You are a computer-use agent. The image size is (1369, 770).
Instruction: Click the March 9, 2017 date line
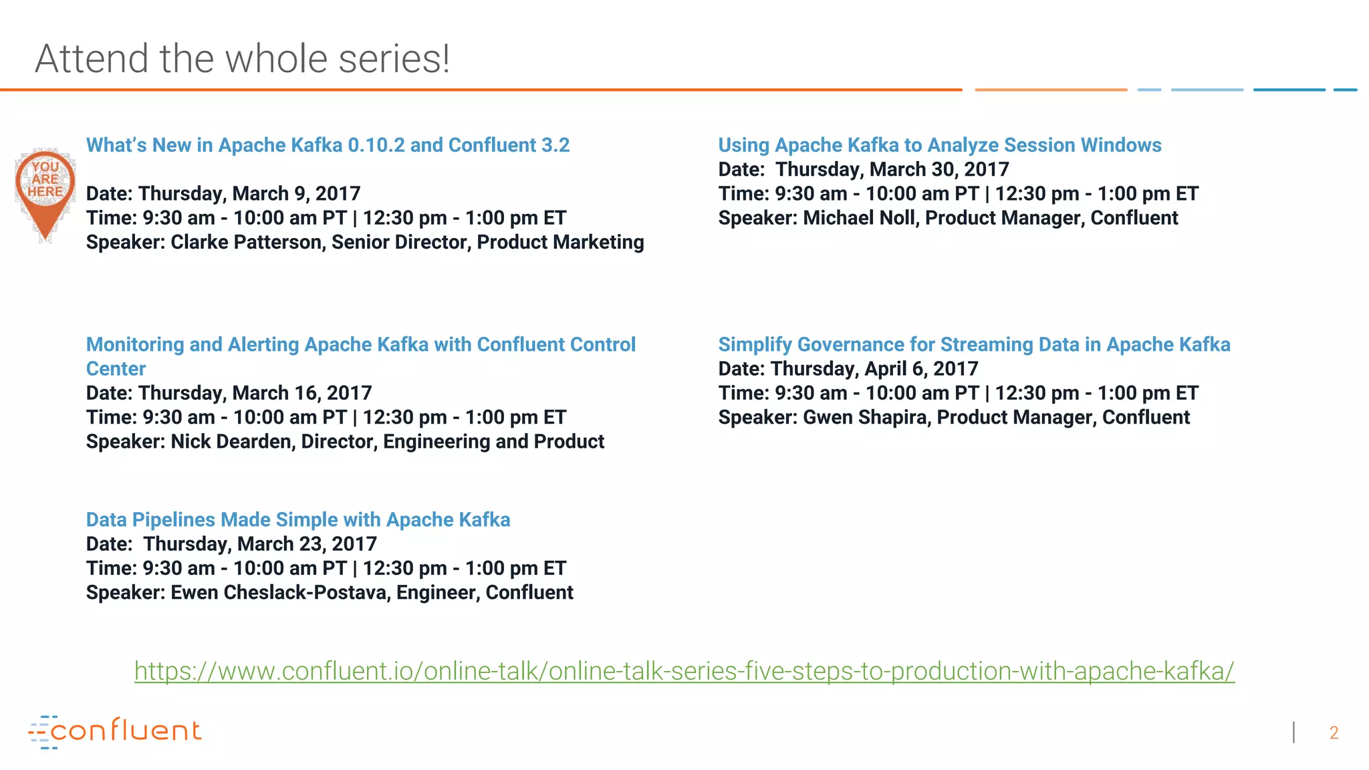click(223, 194)
